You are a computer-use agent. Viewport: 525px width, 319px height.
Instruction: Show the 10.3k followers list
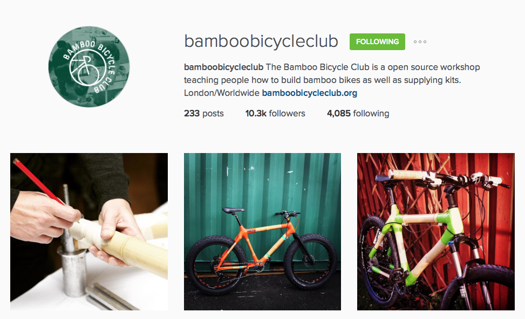click(x=275, y=113)
